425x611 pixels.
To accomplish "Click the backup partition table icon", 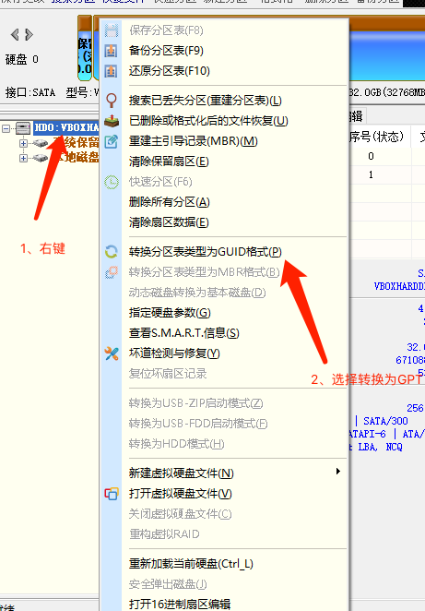I will click(112, 51).
